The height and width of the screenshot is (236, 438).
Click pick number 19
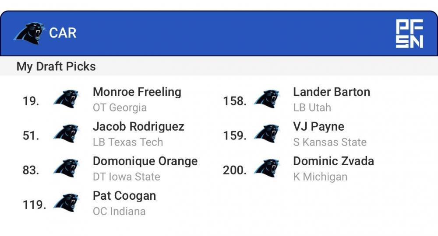coord(31,101)
